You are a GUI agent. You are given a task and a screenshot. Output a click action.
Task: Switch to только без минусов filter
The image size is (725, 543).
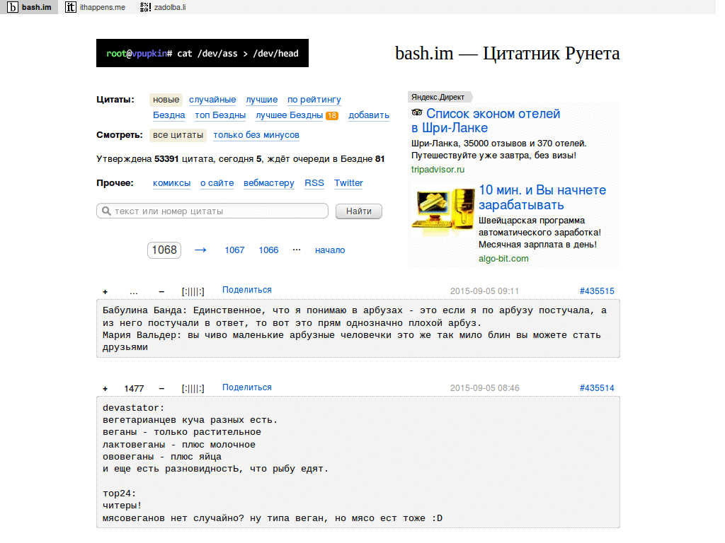(256, 135)
